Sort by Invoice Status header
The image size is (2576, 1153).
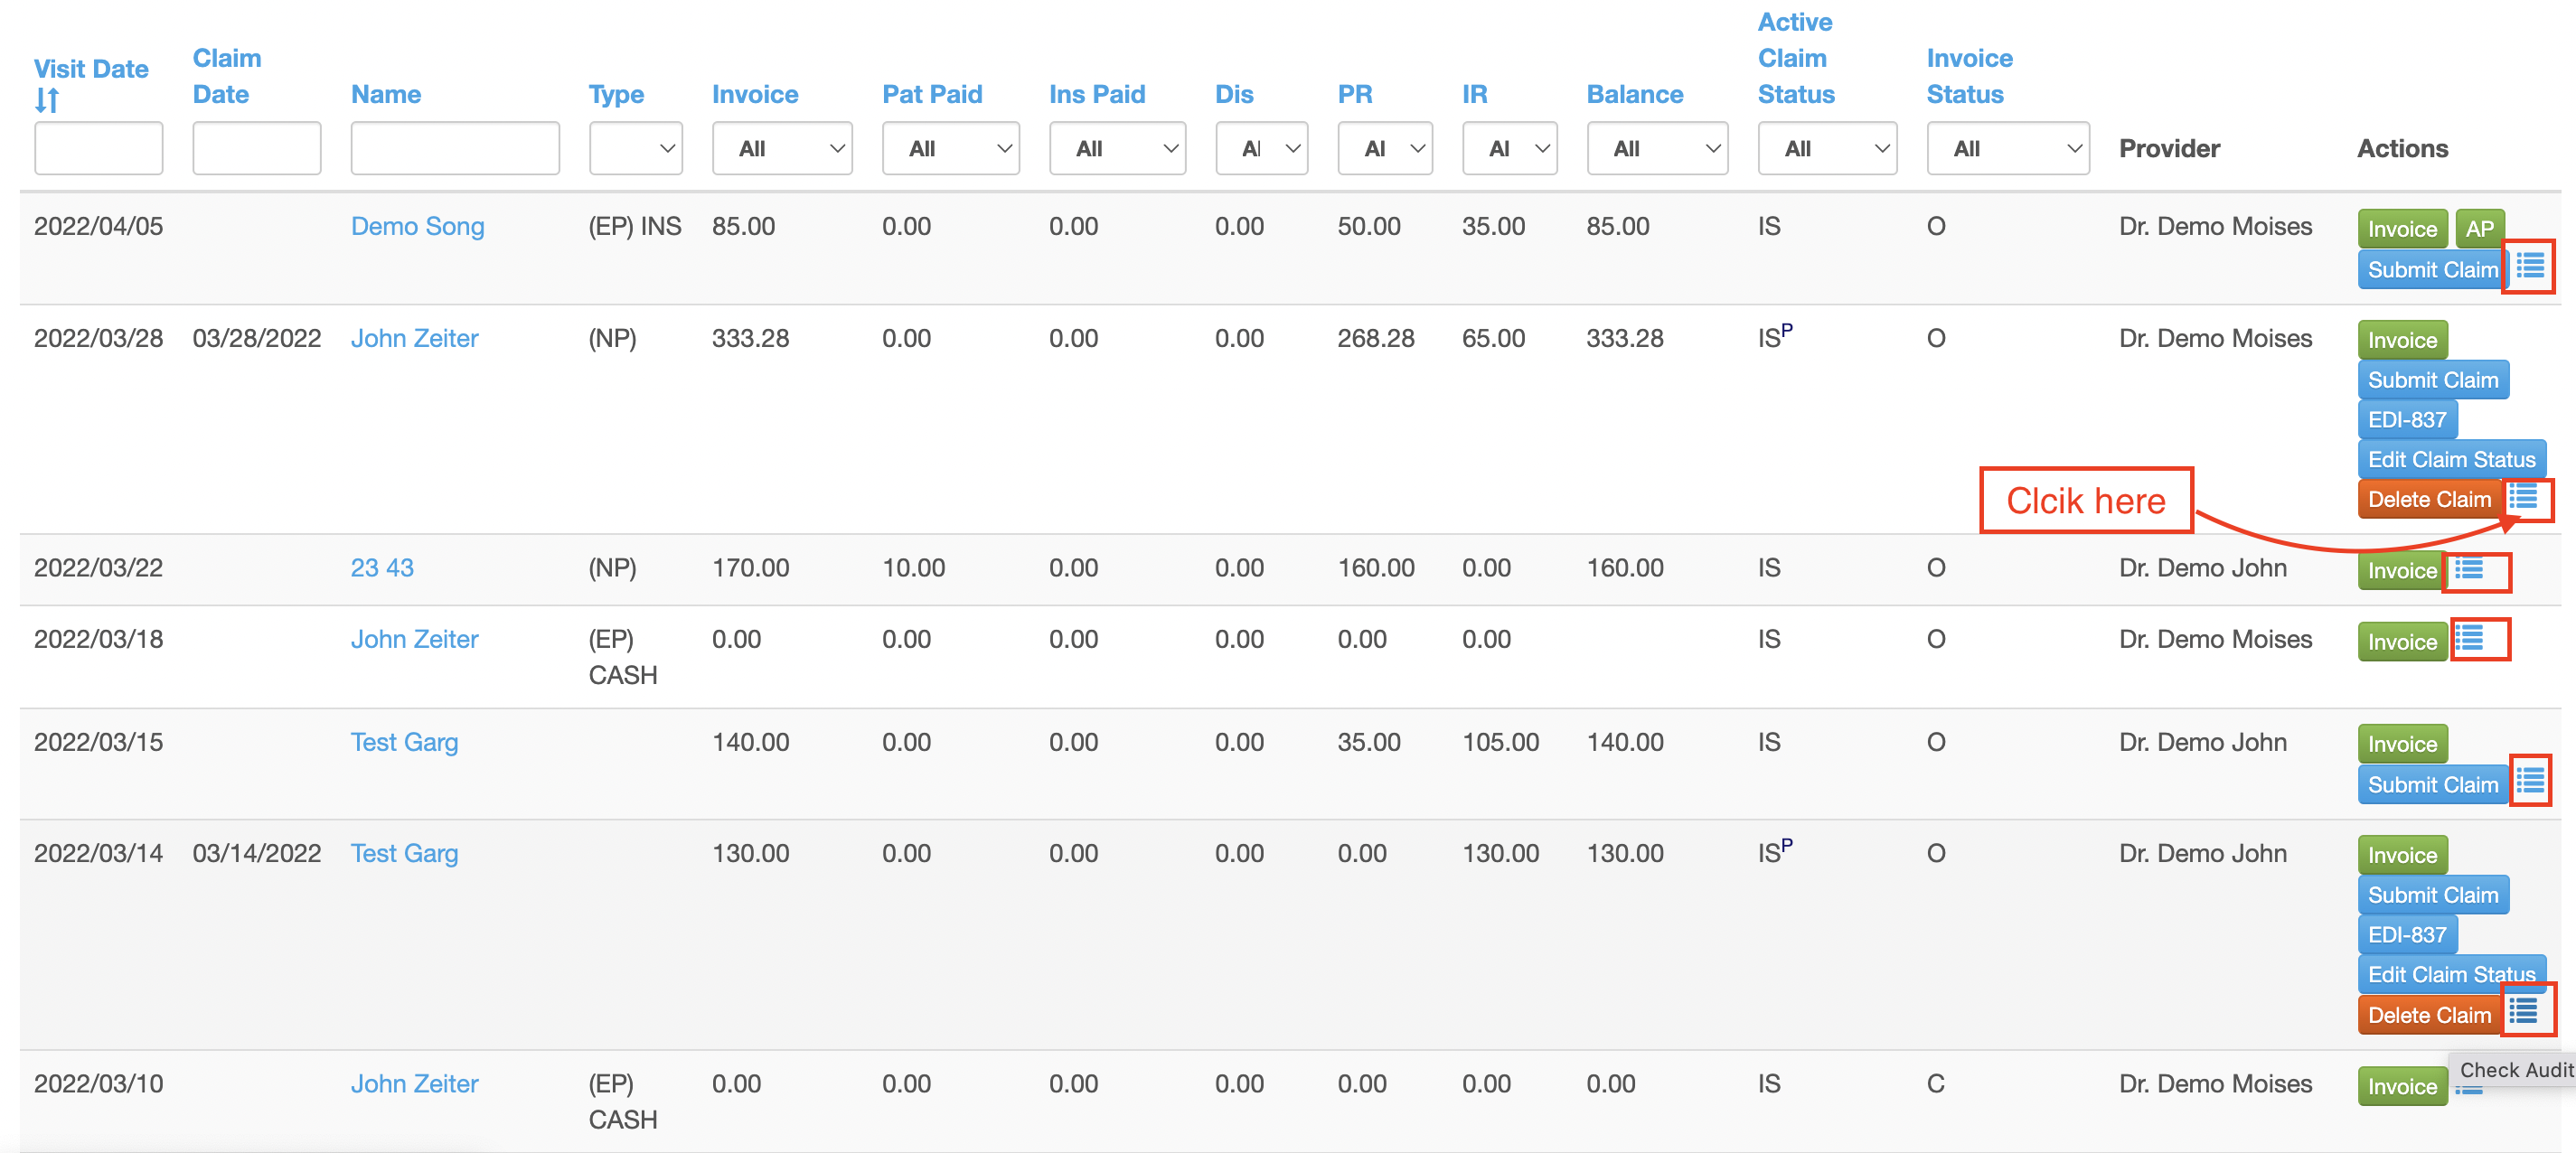[x=1969, y=76]
